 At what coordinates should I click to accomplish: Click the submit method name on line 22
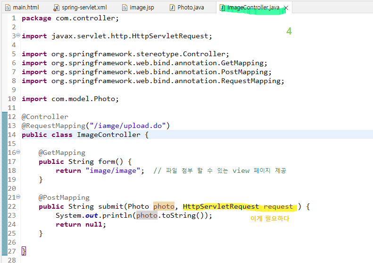tap(111, 206)
